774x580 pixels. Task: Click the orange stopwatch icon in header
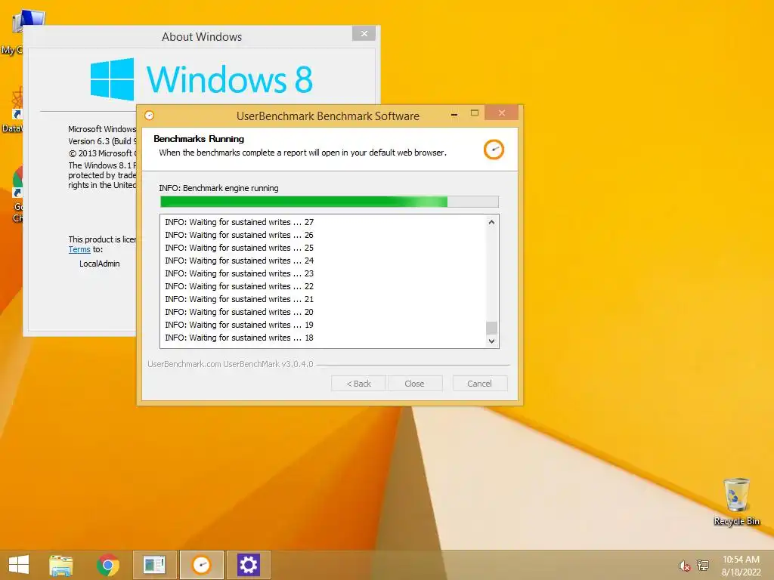click(x=494, y=150)
